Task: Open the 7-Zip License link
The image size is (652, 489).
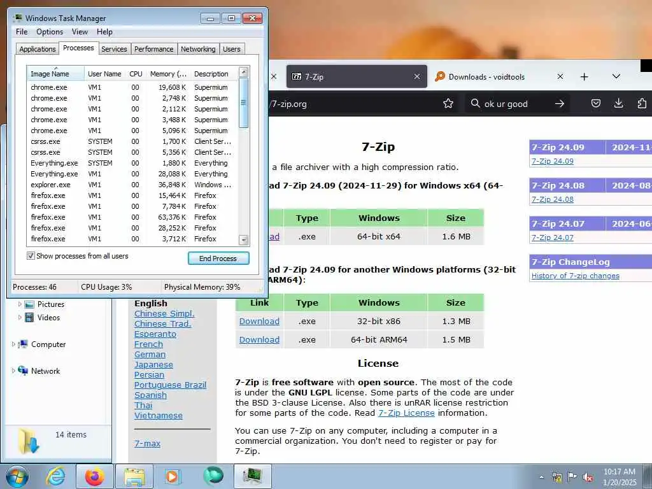Action: click(x=406, y=413)
